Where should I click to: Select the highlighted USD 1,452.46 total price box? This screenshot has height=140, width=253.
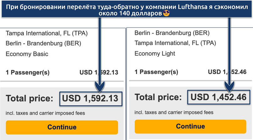coord(218,97)
